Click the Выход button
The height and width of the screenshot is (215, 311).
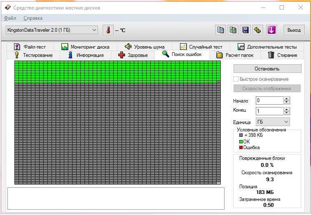(x=294, y=30)
